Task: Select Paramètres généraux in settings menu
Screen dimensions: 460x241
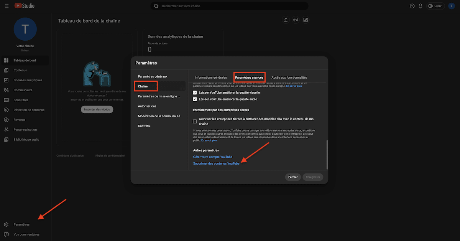Action: click(x=153, y=76)
